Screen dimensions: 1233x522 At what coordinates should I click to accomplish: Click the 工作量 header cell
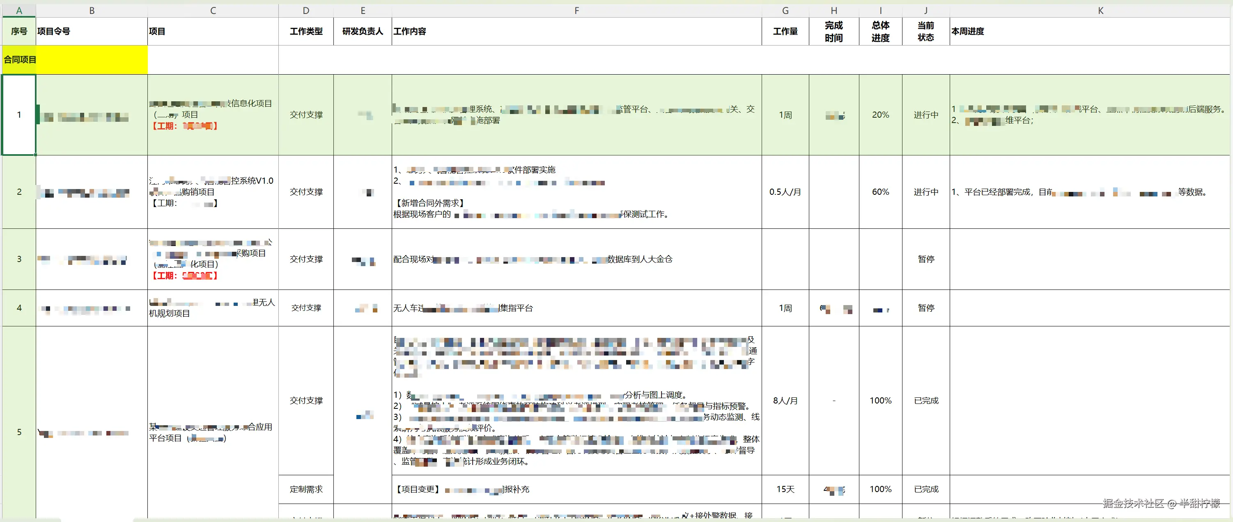coord(785,32)
